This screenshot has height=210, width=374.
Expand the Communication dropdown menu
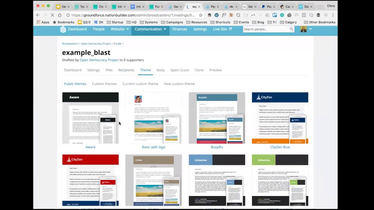[x=150, y=29]
